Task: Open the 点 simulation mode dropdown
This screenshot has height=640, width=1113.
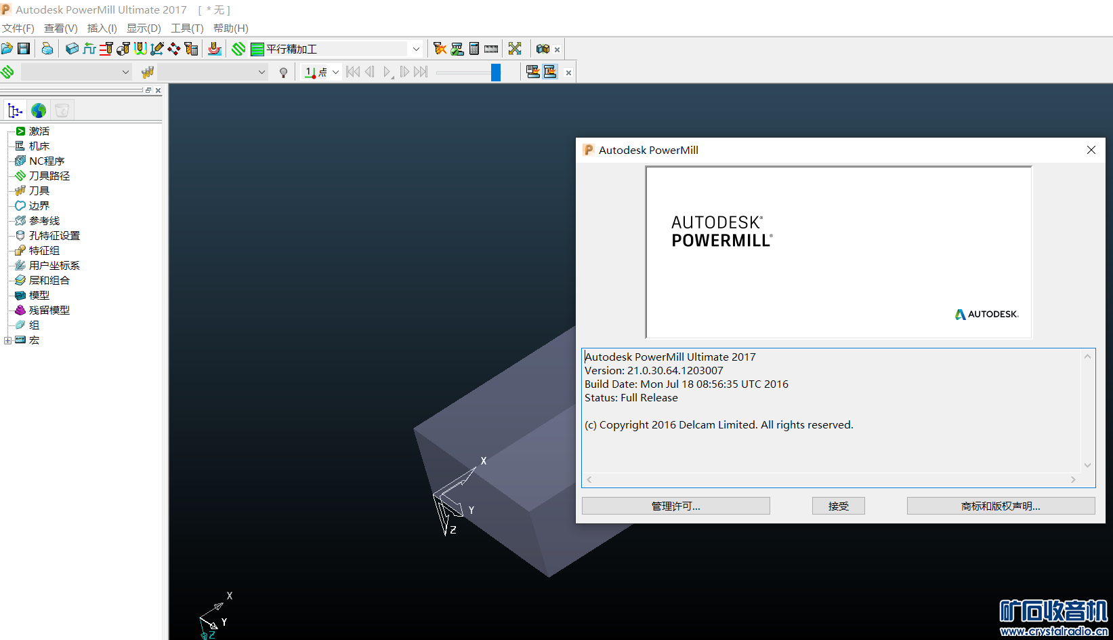Action: pyautogui.click(x=336, y=73)
